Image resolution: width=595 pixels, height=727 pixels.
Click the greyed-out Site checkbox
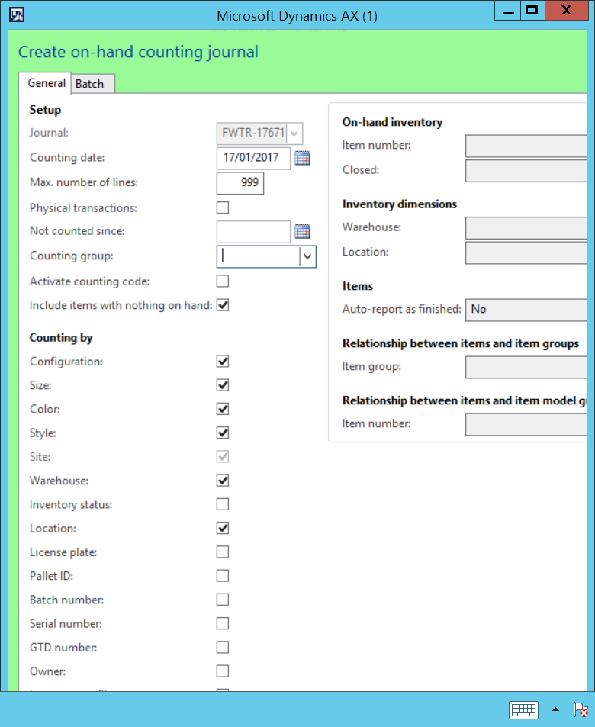coord(223,457)
